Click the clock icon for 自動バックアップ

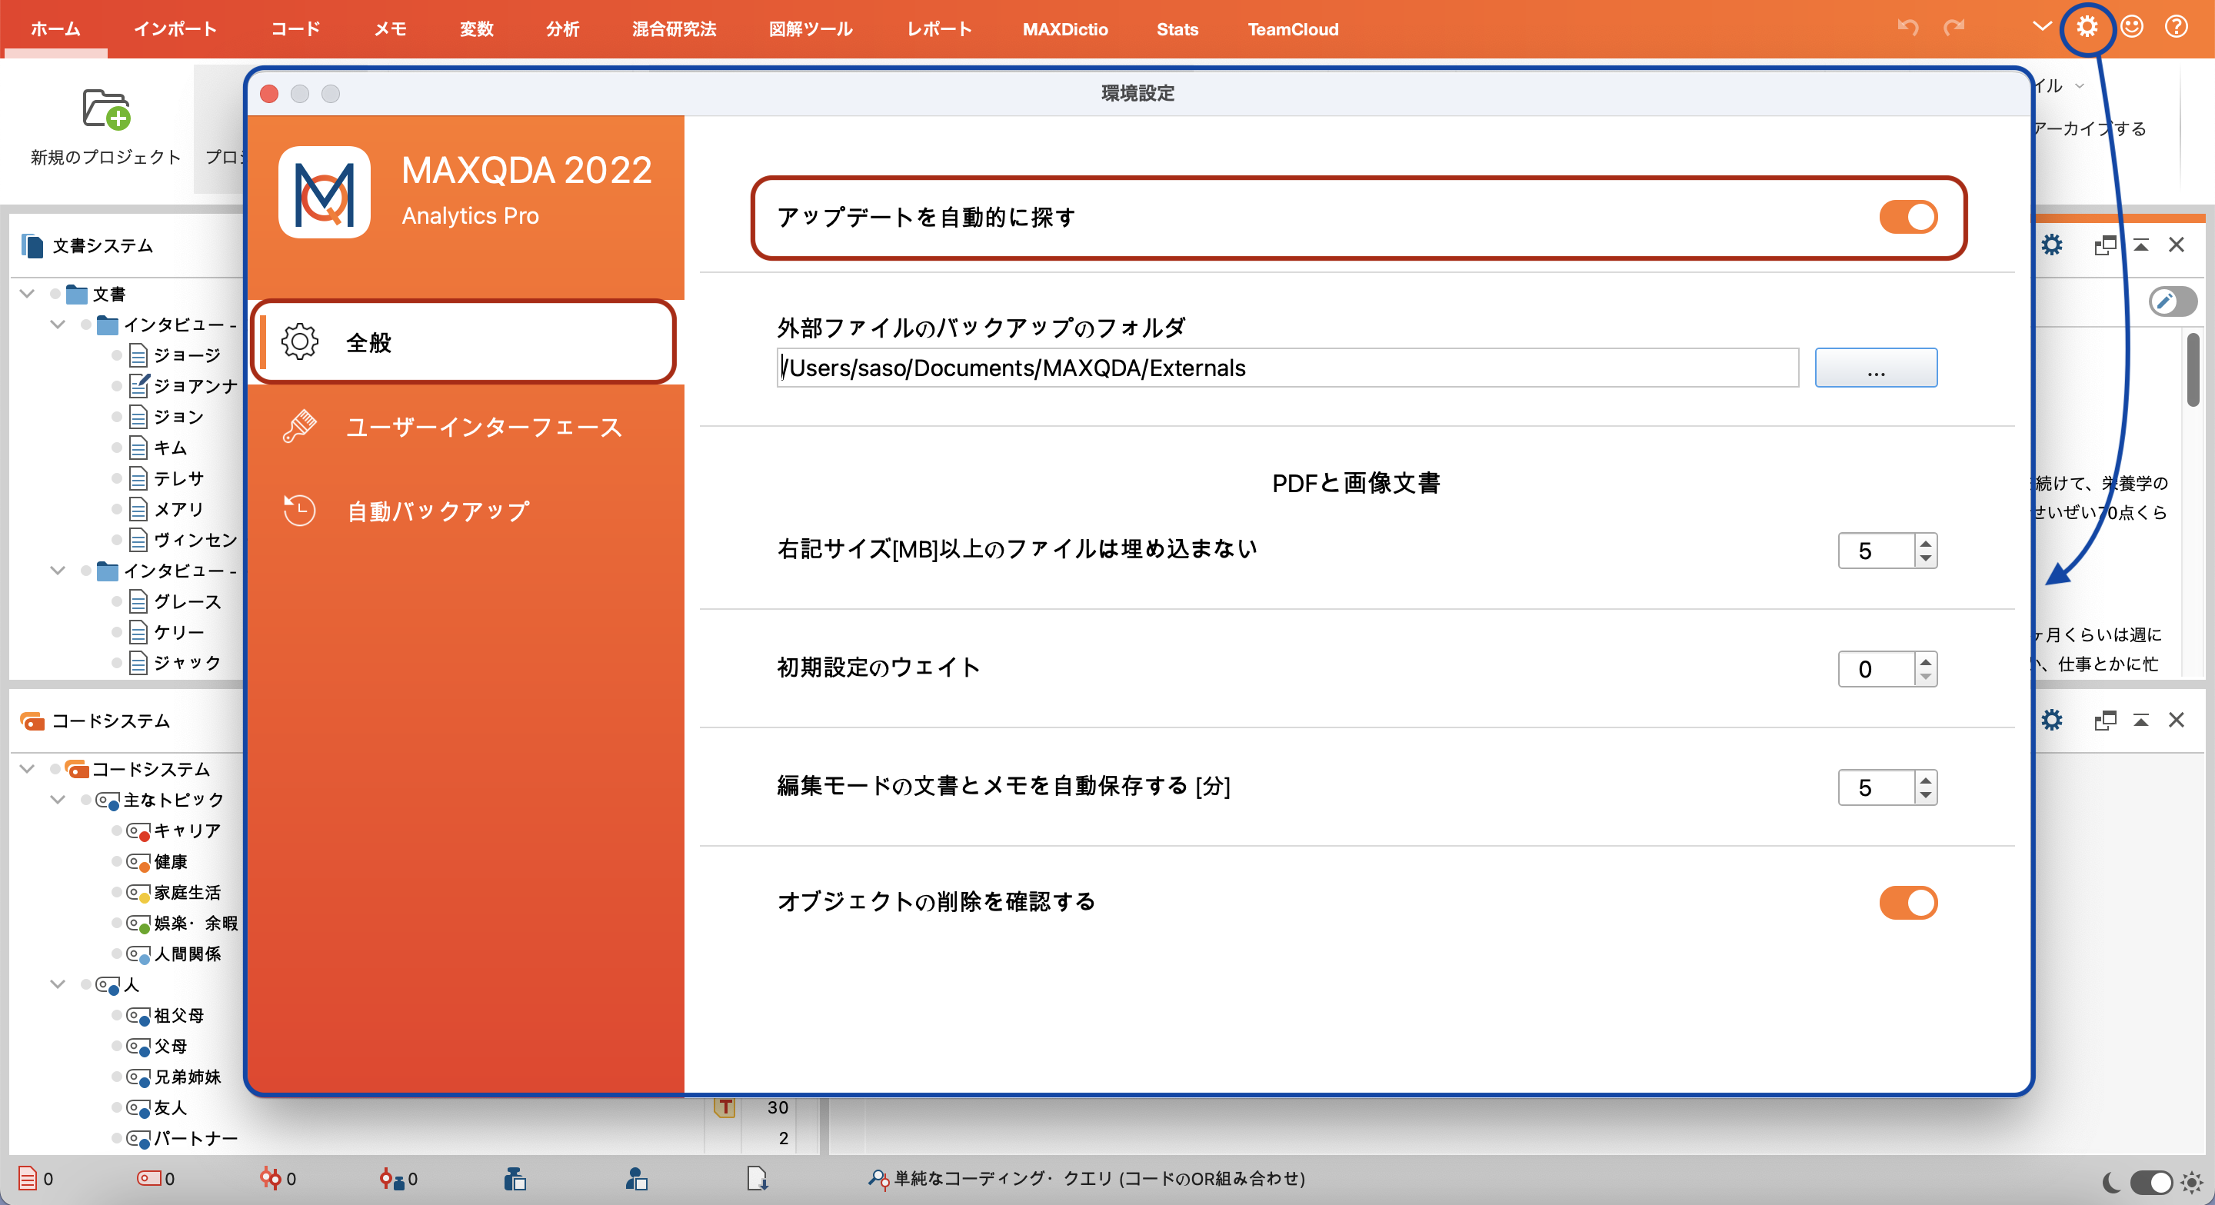click(x=300, y=511)
